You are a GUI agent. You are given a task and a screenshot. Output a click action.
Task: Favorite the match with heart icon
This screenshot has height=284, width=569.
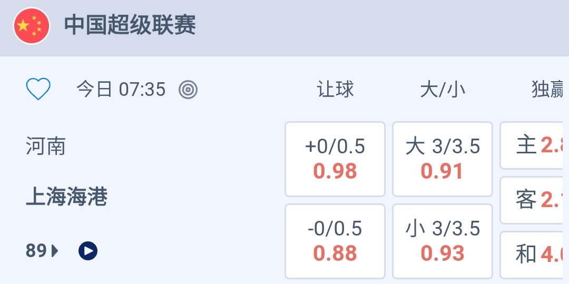[x=38, y=90]
